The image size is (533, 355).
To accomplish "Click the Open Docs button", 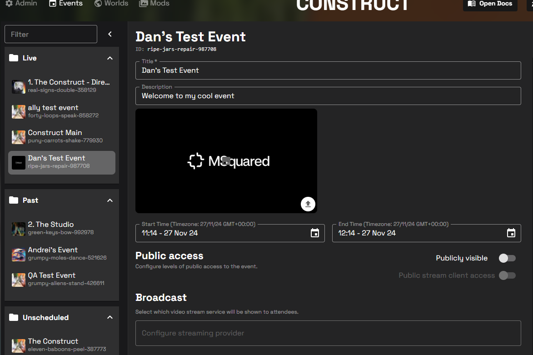I will click(x=490, y=4).
